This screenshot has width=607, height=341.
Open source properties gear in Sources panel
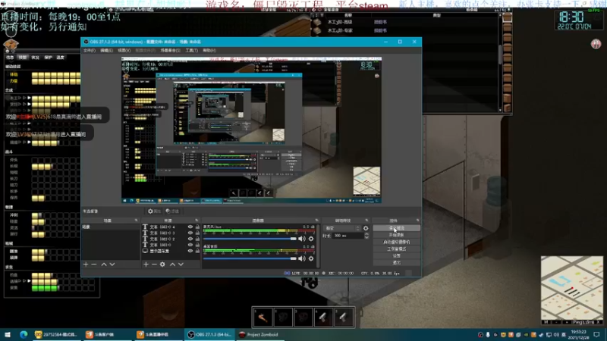click(162, 264)
